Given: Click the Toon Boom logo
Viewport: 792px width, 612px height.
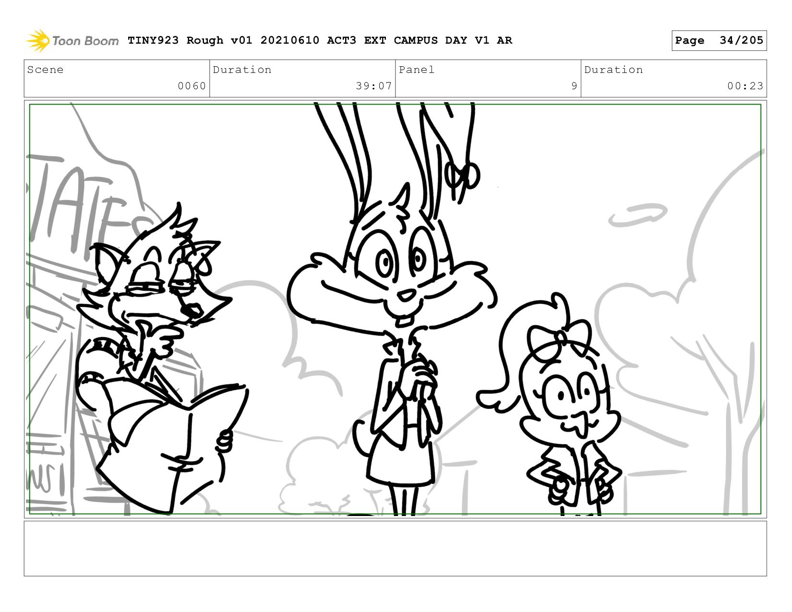Looking at the screenshot, I should tap(72, 40).
